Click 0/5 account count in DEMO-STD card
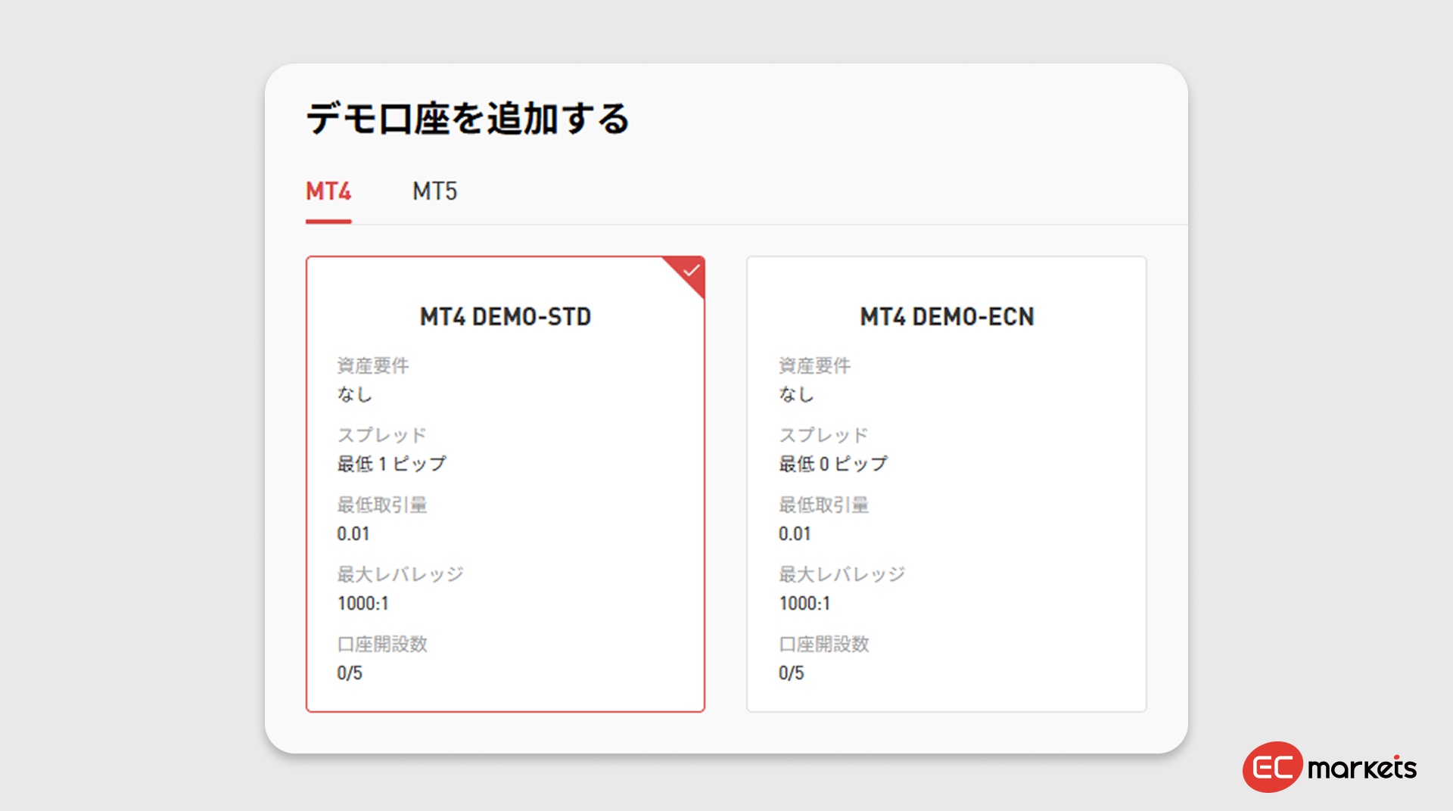 tap(350, 673)
